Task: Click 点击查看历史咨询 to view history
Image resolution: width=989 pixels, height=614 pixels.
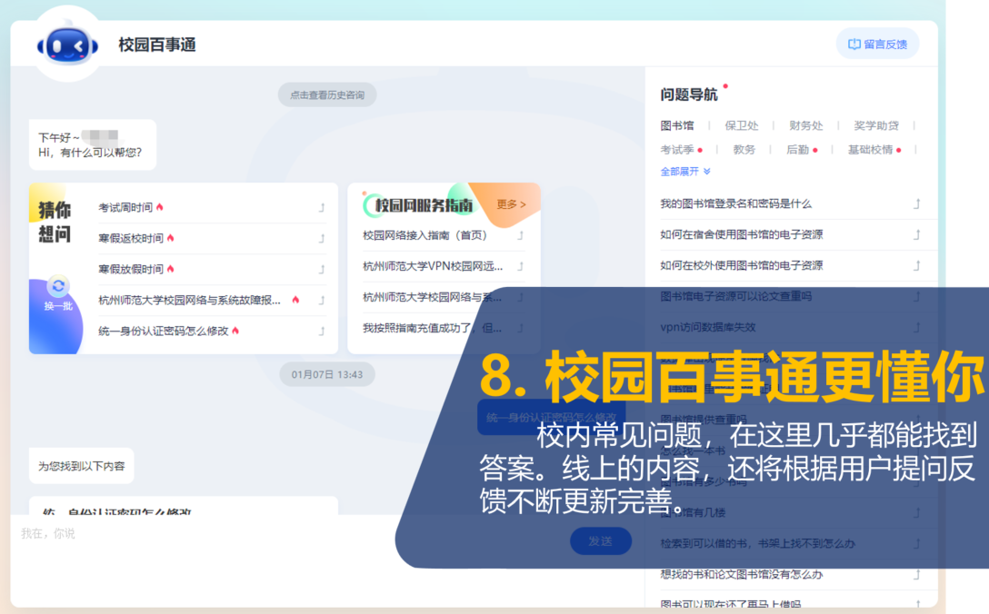Action: coord(326,95)
